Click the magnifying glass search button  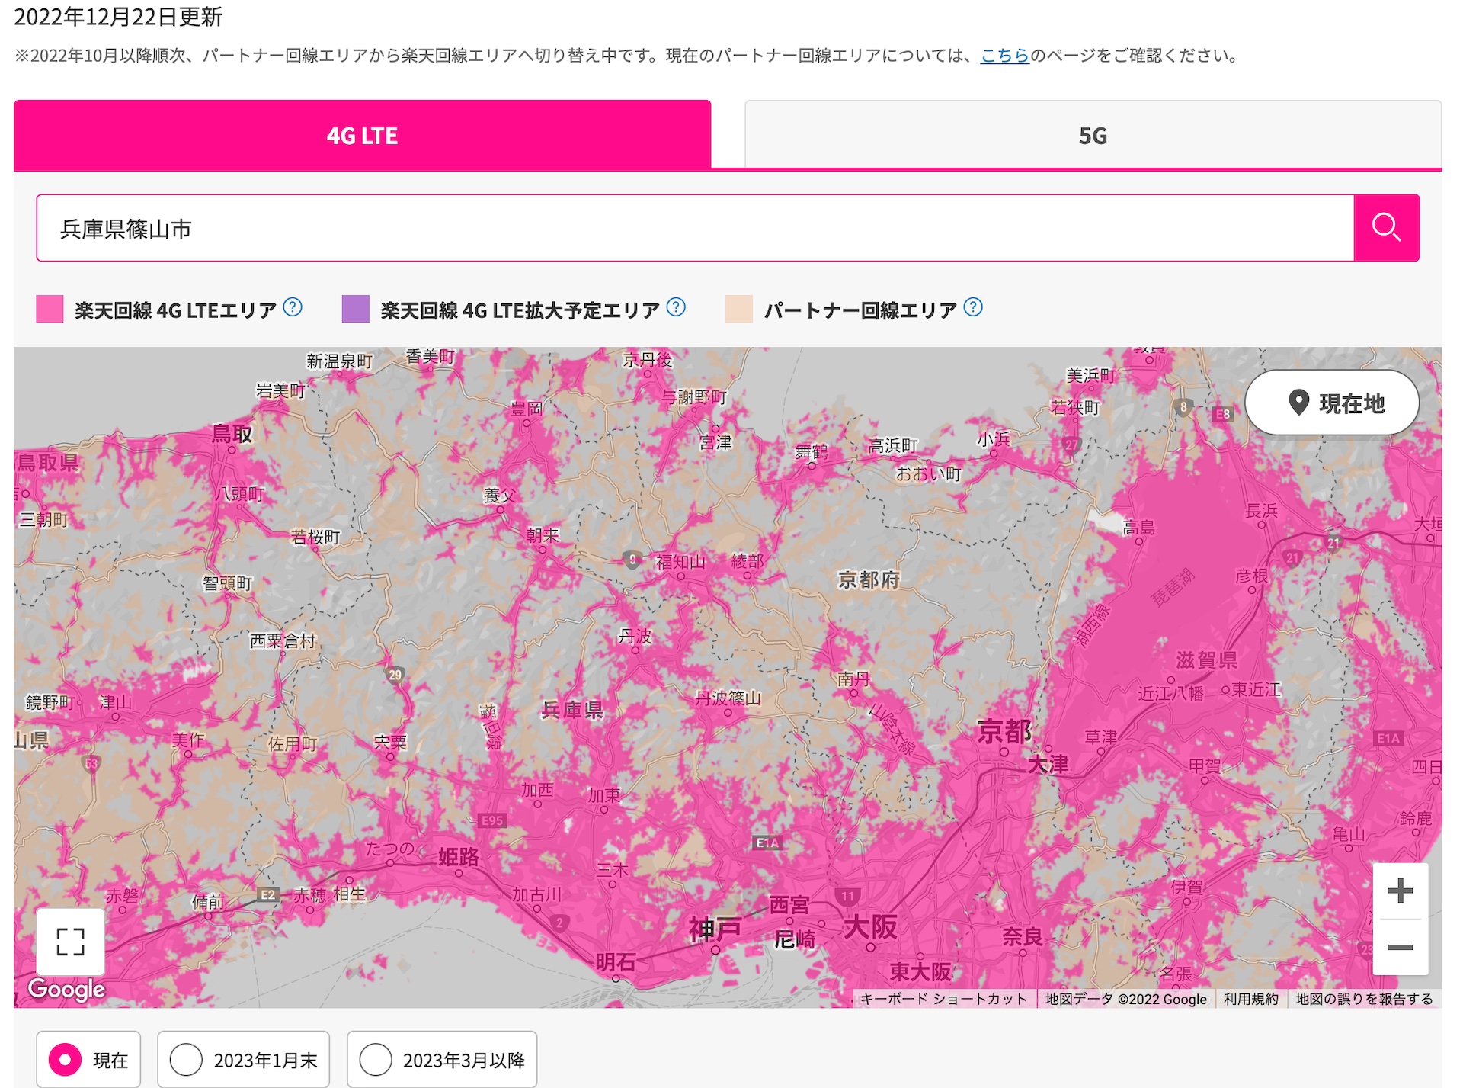pos(1385,228)
